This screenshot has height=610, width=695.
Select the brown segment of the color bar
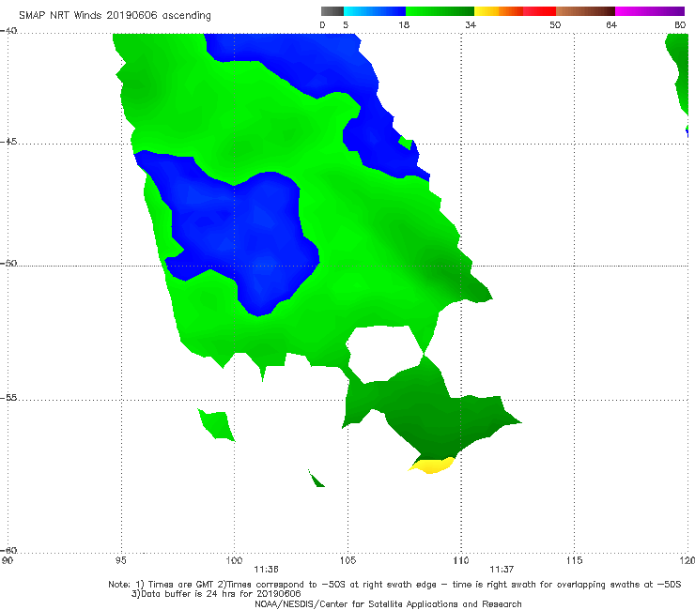[x=585, y=11]
